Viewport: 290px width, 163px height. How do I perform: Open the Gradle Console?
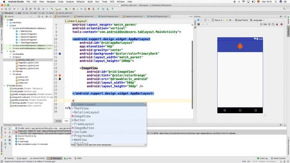(278, 158)
